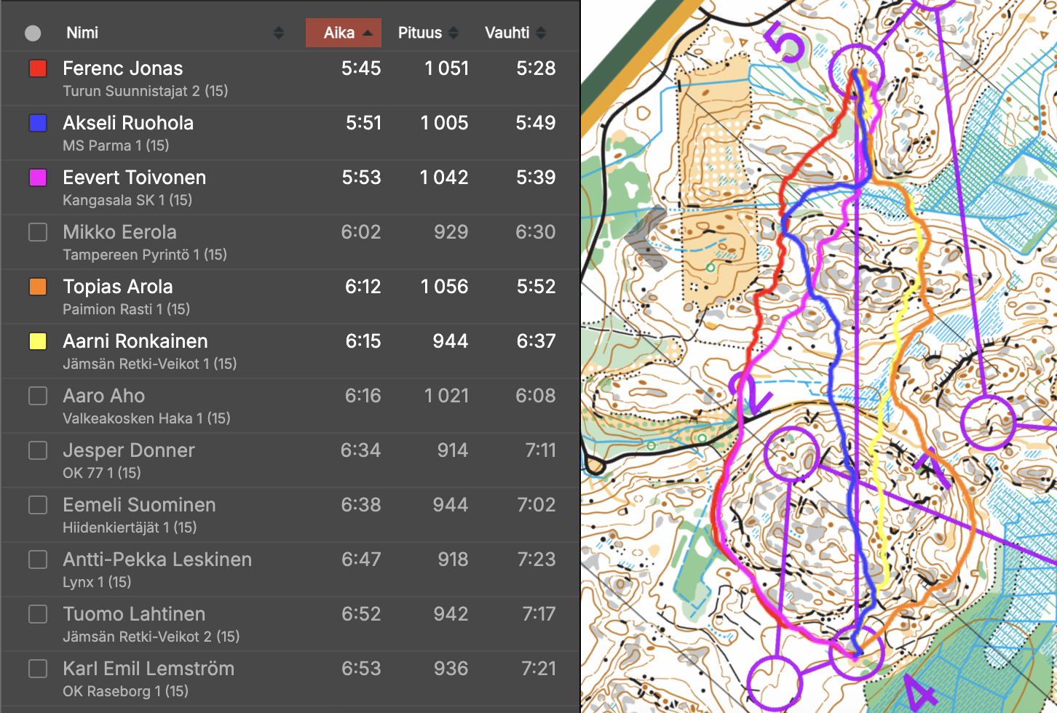Image resolution: width=1057 pixels, height=713 pixels.
Task: Hide Eevert Toivonen's magenta route
Action: (38, 178)
